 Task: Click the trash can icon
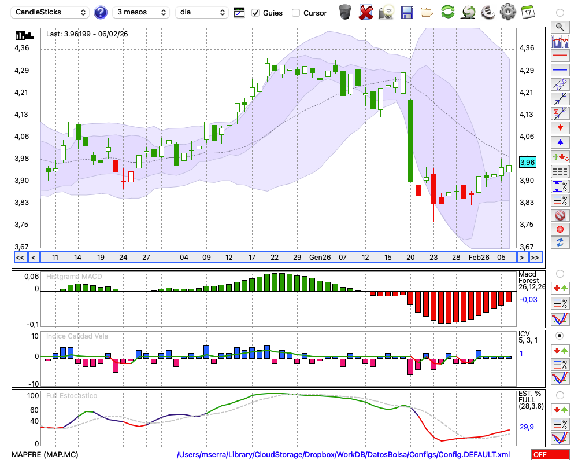(345, 12)
